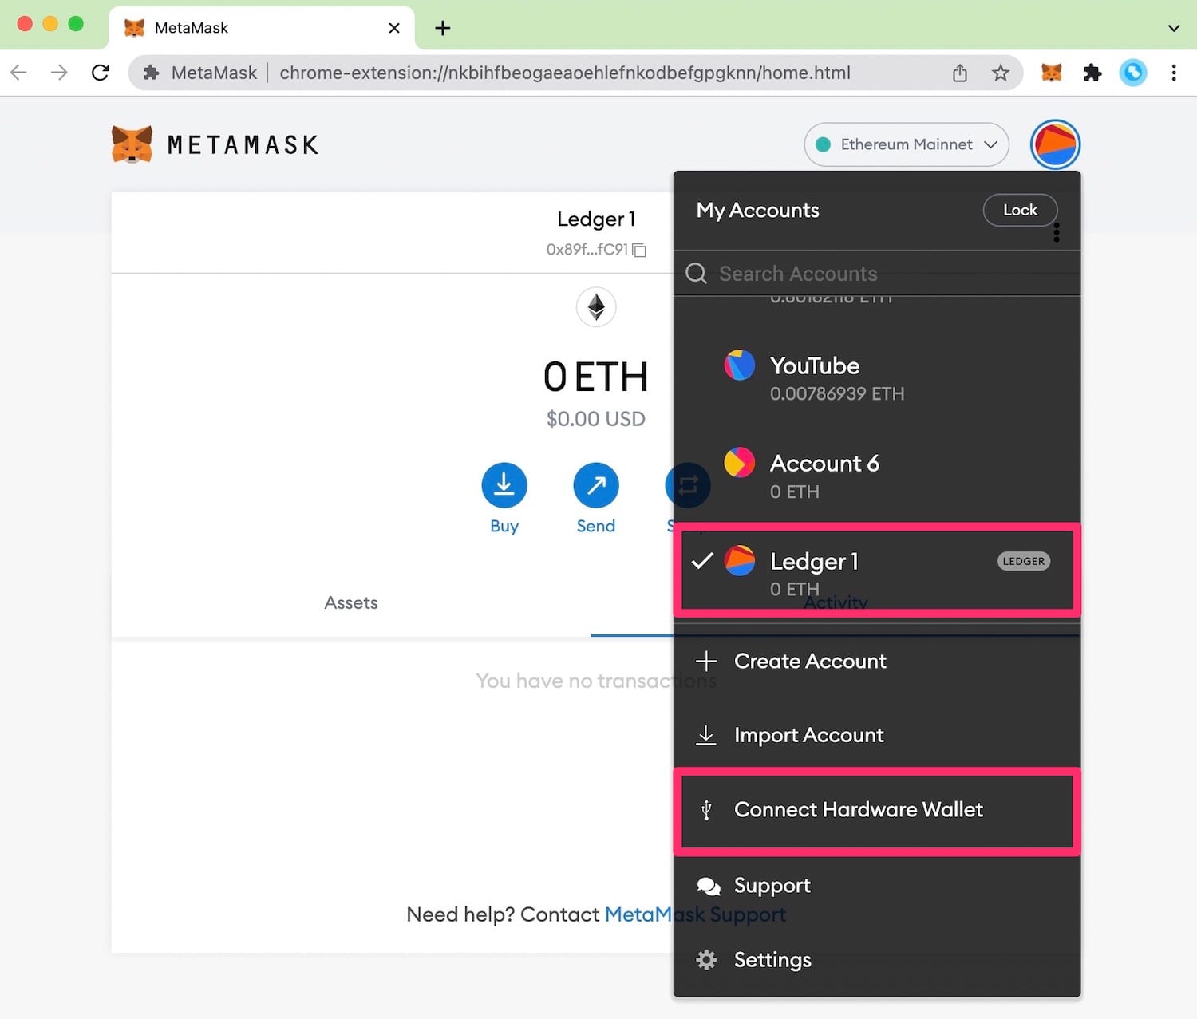This screenshot has height=1019, width=1197.
Task: Click Create Account
Action: pos(877,661)
